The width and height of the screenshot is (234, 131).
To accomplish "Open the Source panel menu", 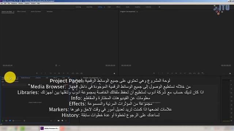I will click(x=14, y=12).
